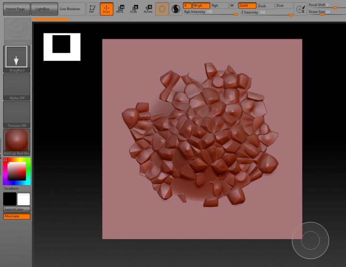Image resolution: width=346 pixels, height=267 pixels.
Task: Activate the Draw mode icon
Action: [x=106, y=9]
